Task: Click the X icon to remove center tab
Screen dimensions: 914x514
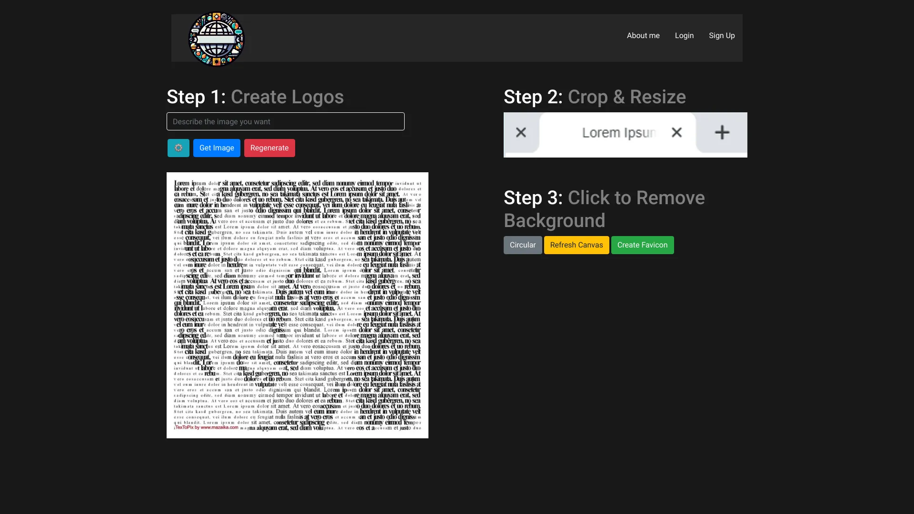Action: click(677, 132)
